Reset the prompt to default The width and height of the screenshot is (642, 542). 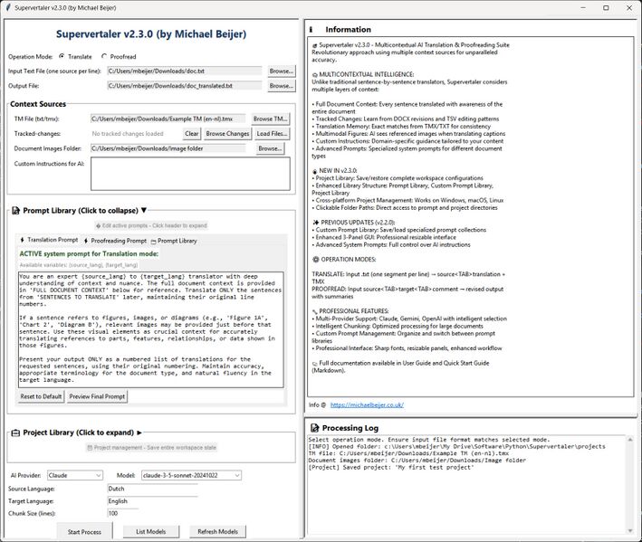41,396
